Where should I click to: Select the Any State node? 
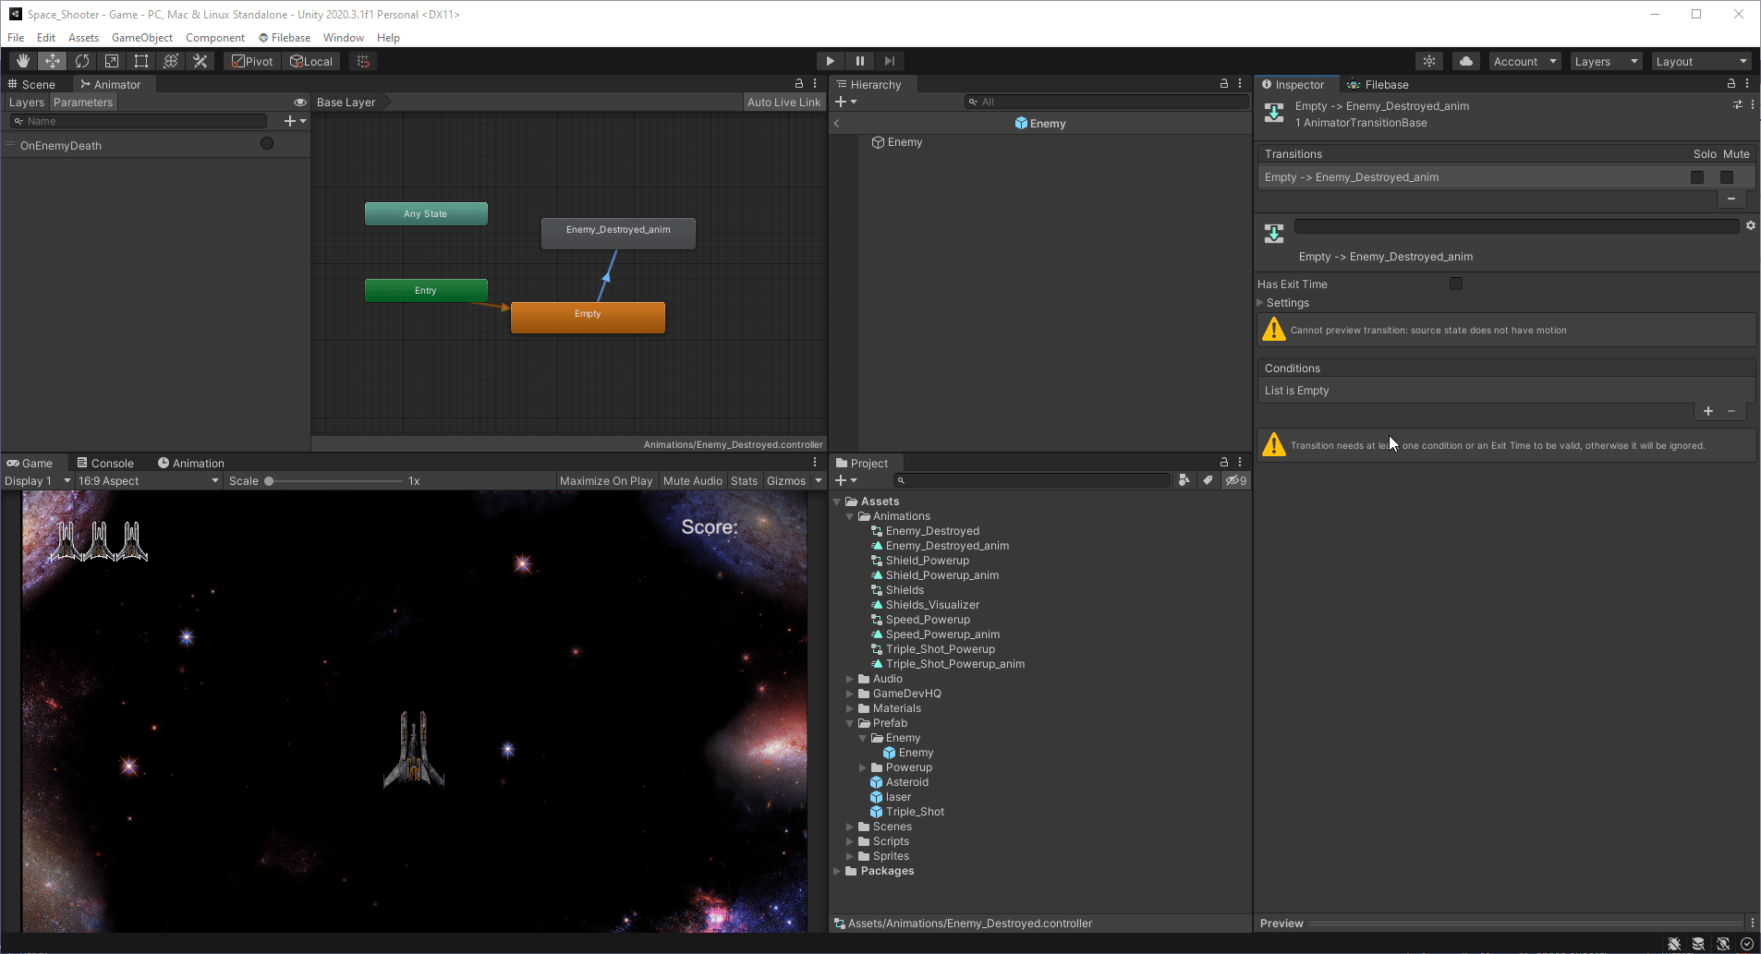coord(426,213)
